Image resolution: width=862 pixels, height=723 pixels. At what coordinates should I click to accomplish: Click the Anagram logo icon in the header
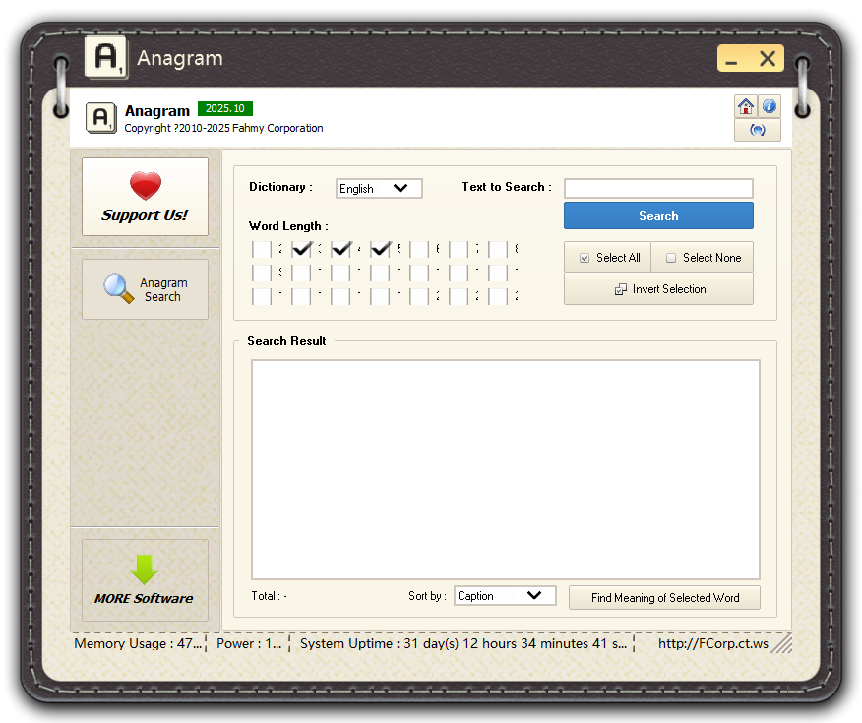(100, 117)
